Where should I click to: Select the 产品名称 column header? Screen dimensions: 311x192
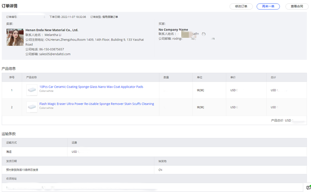point(32,77)
